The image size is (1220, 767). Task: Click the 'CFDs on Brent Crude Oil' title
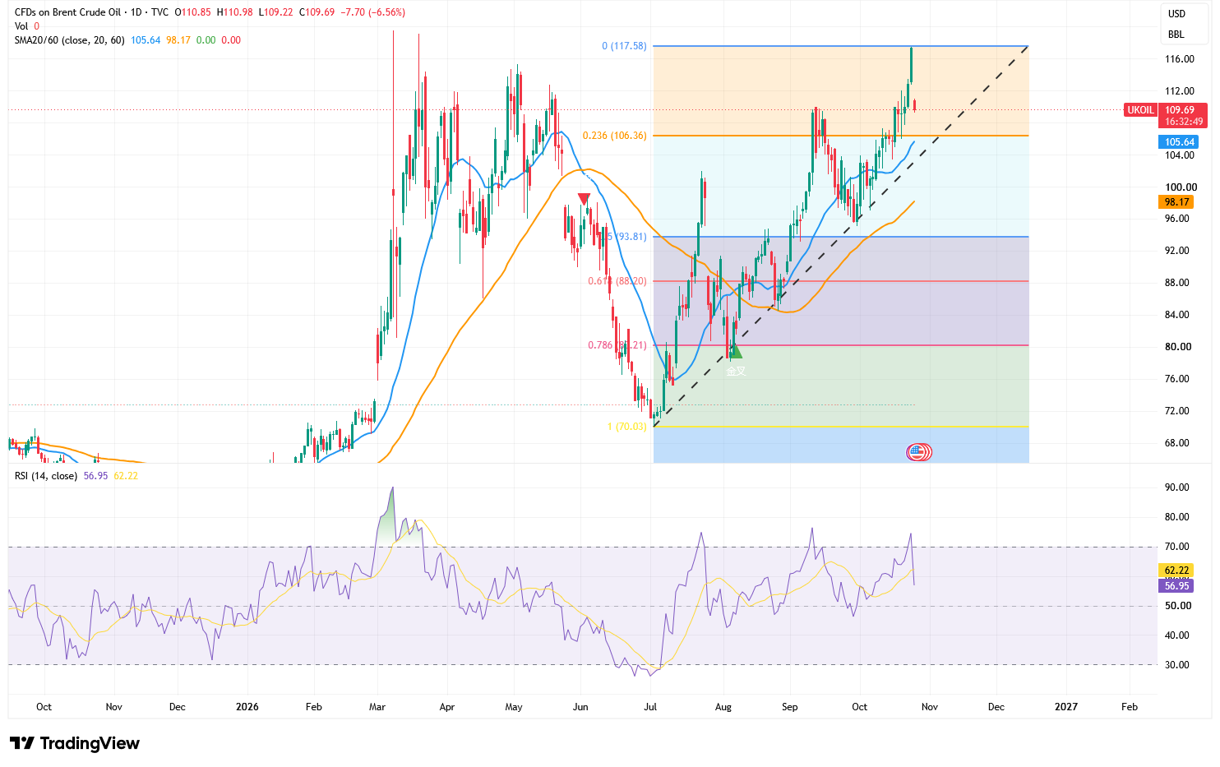click(67, 12)
